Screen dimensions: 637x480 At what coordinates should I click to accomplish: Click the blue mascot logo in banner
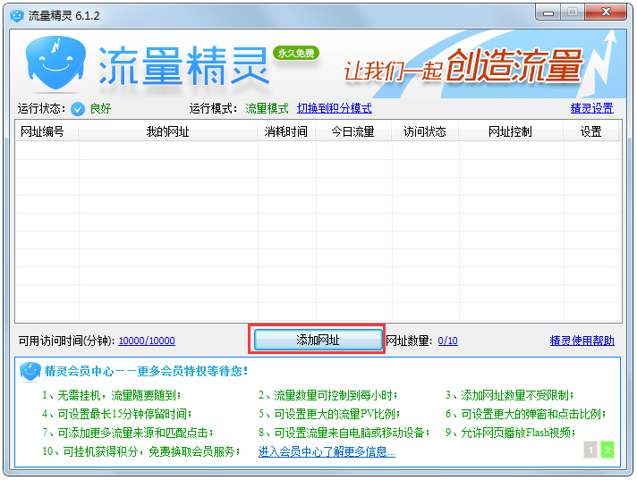(55, 63)
